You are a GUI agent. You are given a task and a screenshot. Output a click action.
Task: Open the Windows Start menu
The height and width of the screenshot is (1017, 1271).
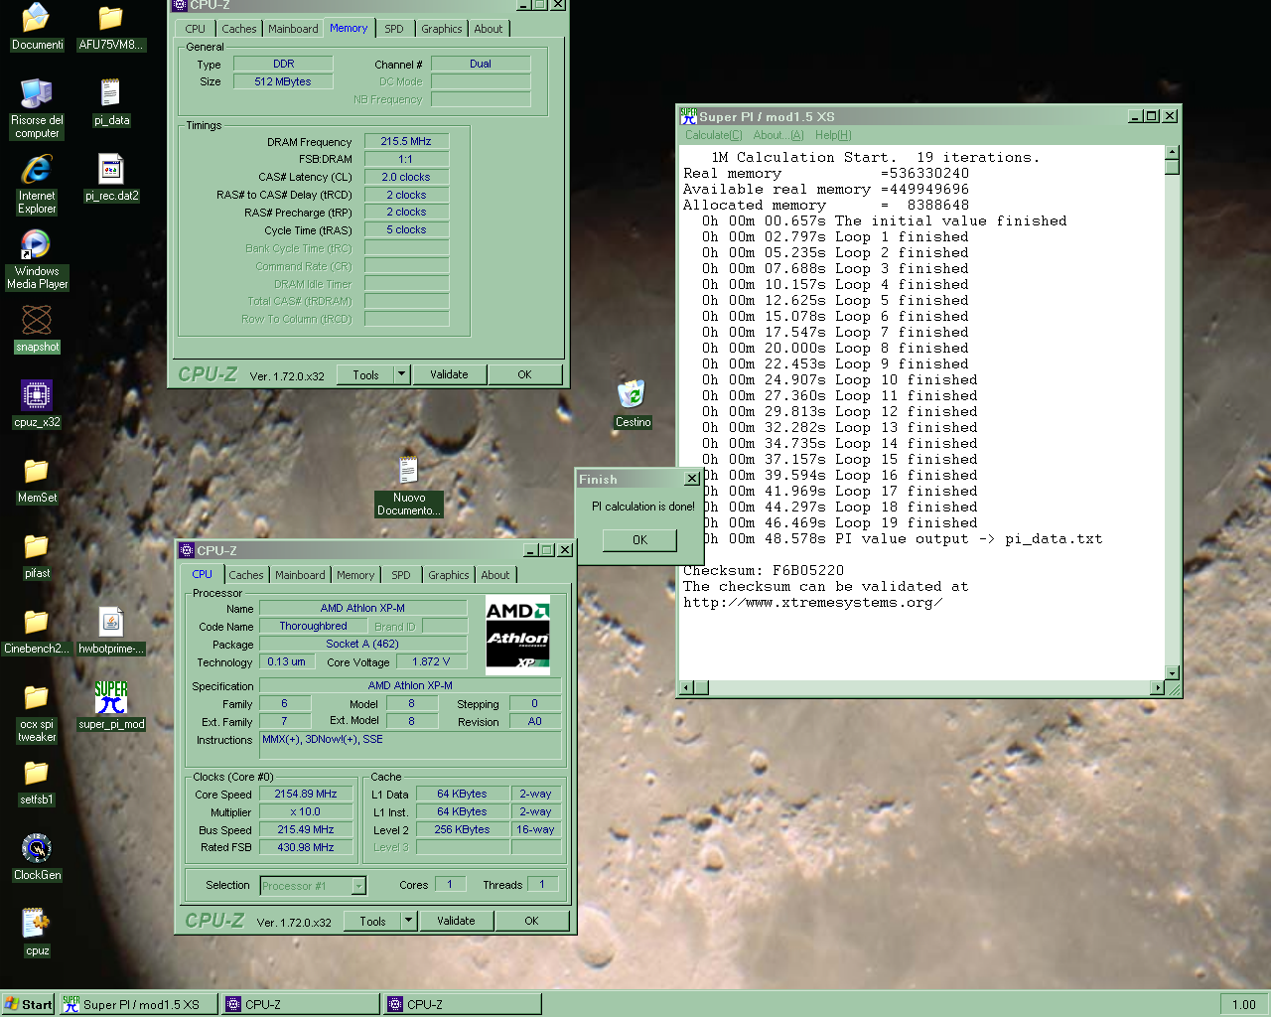(x=28, y=1004)
